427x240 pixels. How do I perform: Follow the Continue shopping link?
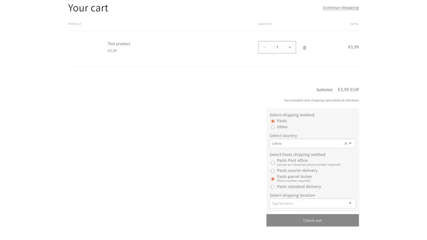pos(341,7)
